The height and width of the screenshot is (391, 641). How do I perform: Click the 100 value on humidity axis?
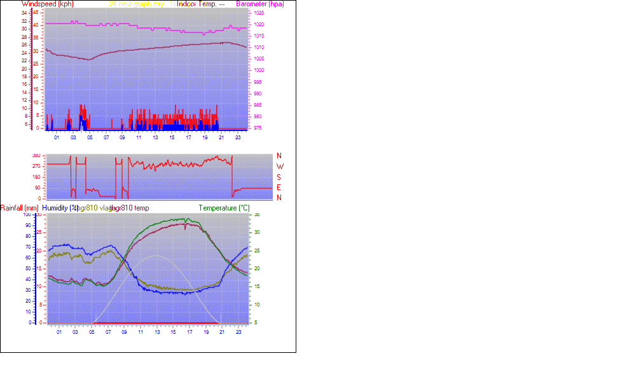[x=27, y=215]
